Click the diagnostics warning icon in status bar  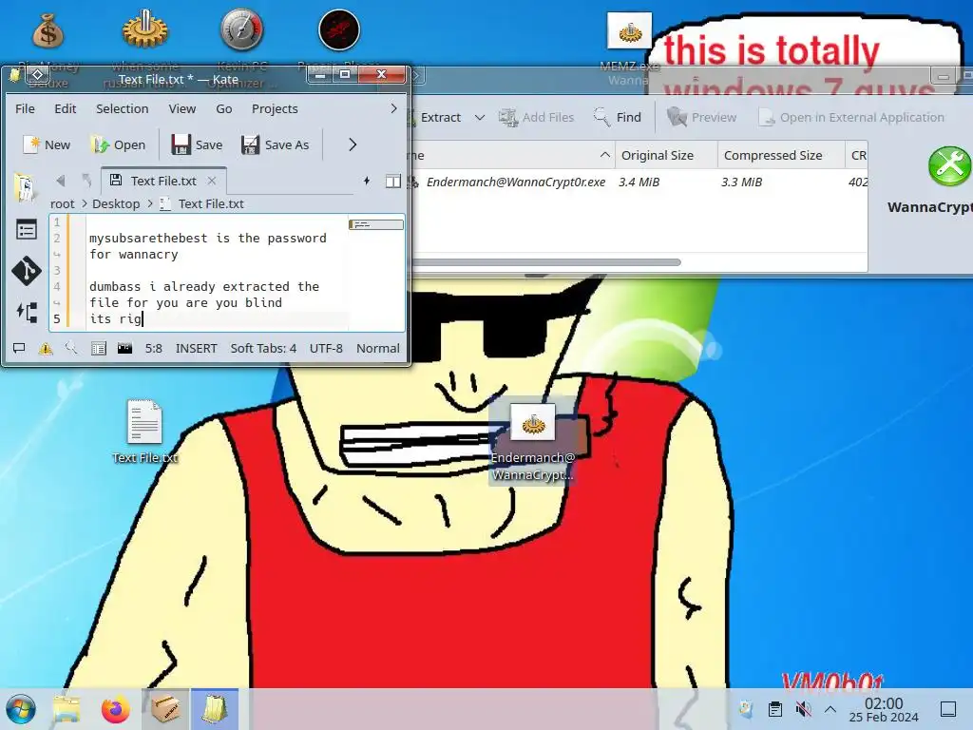pos(46,348)
